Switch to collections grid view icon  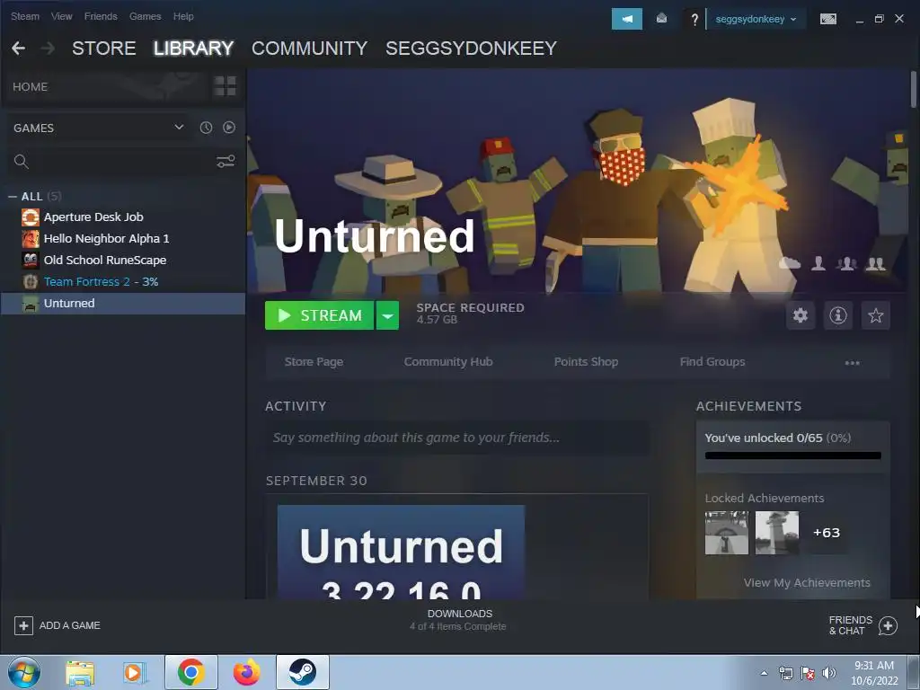coord(225,86)
